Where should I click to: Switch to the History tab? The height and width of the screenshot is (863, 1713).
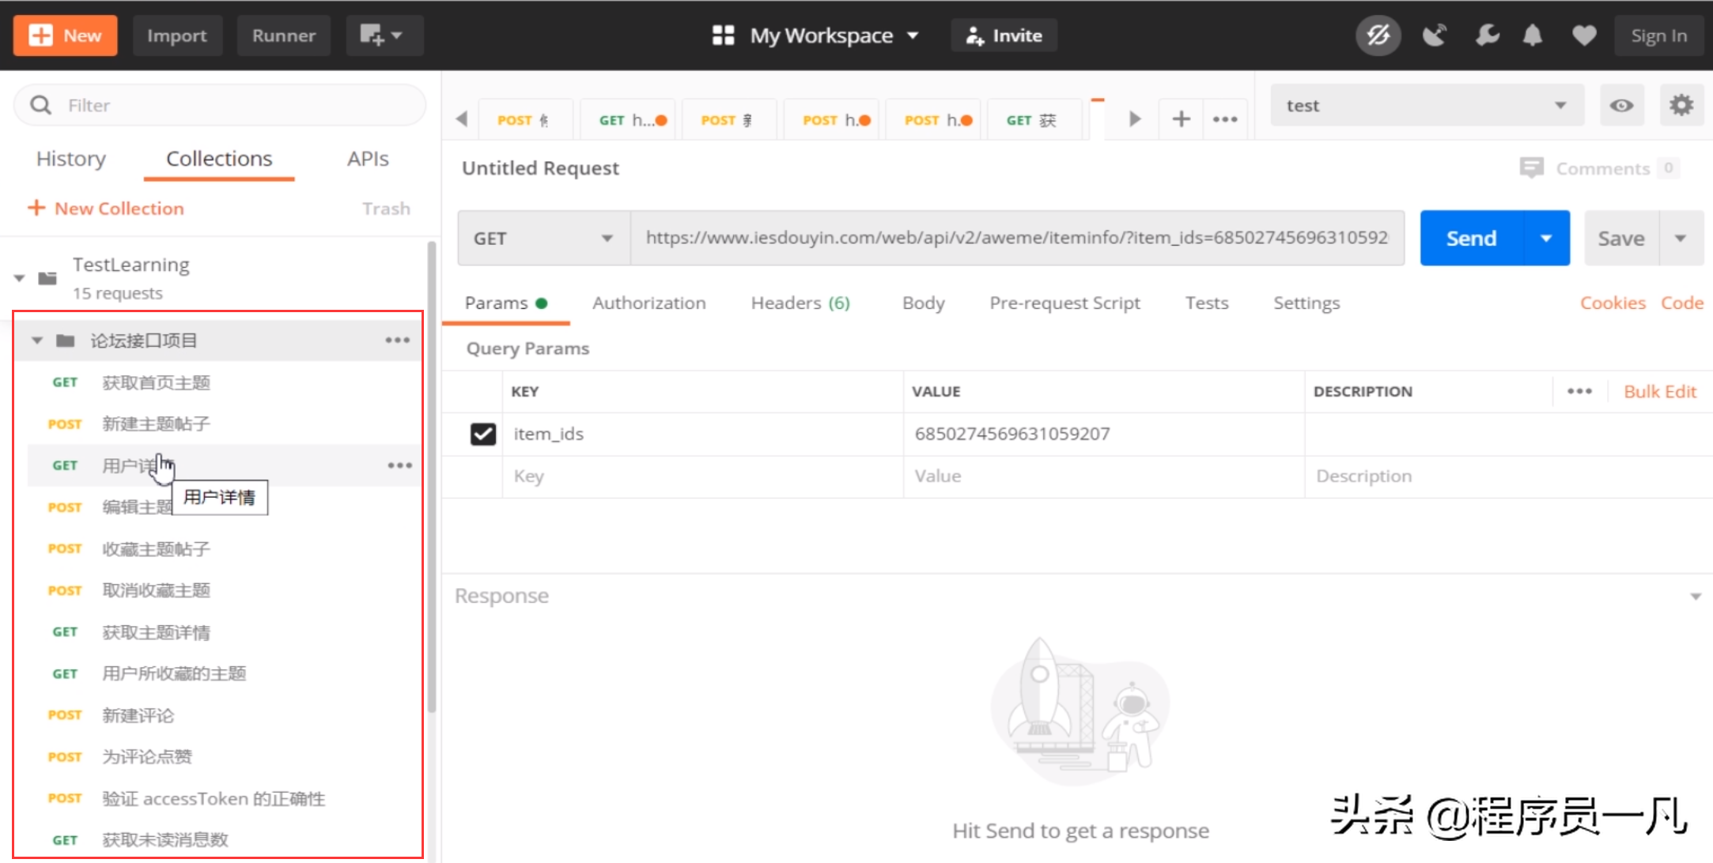point(71,159)
